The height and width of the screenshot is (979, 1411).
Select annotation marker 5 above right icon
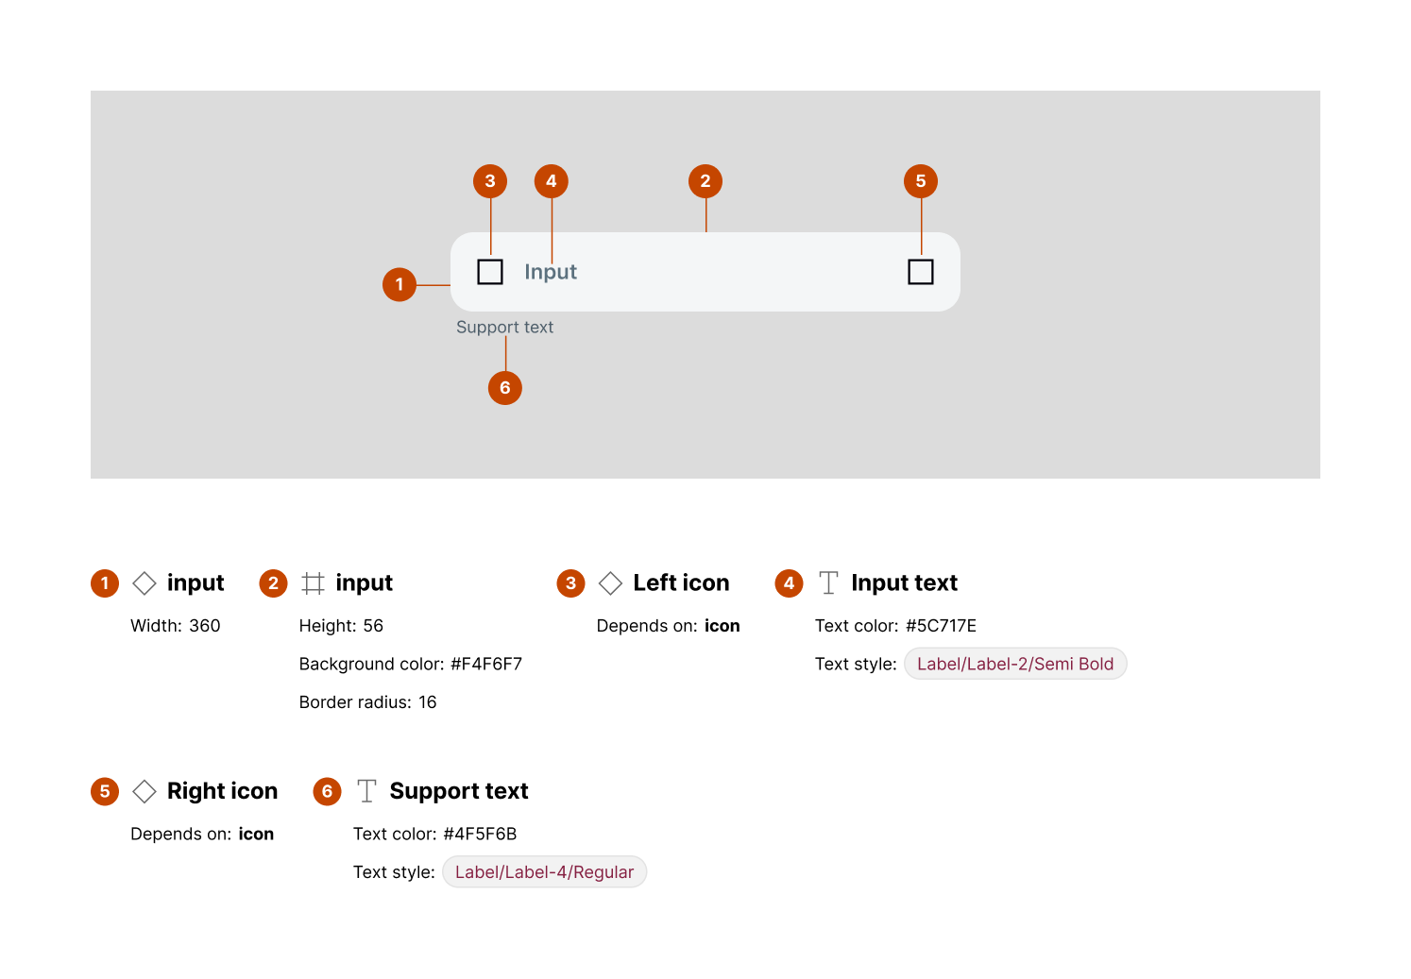[921, 181]
